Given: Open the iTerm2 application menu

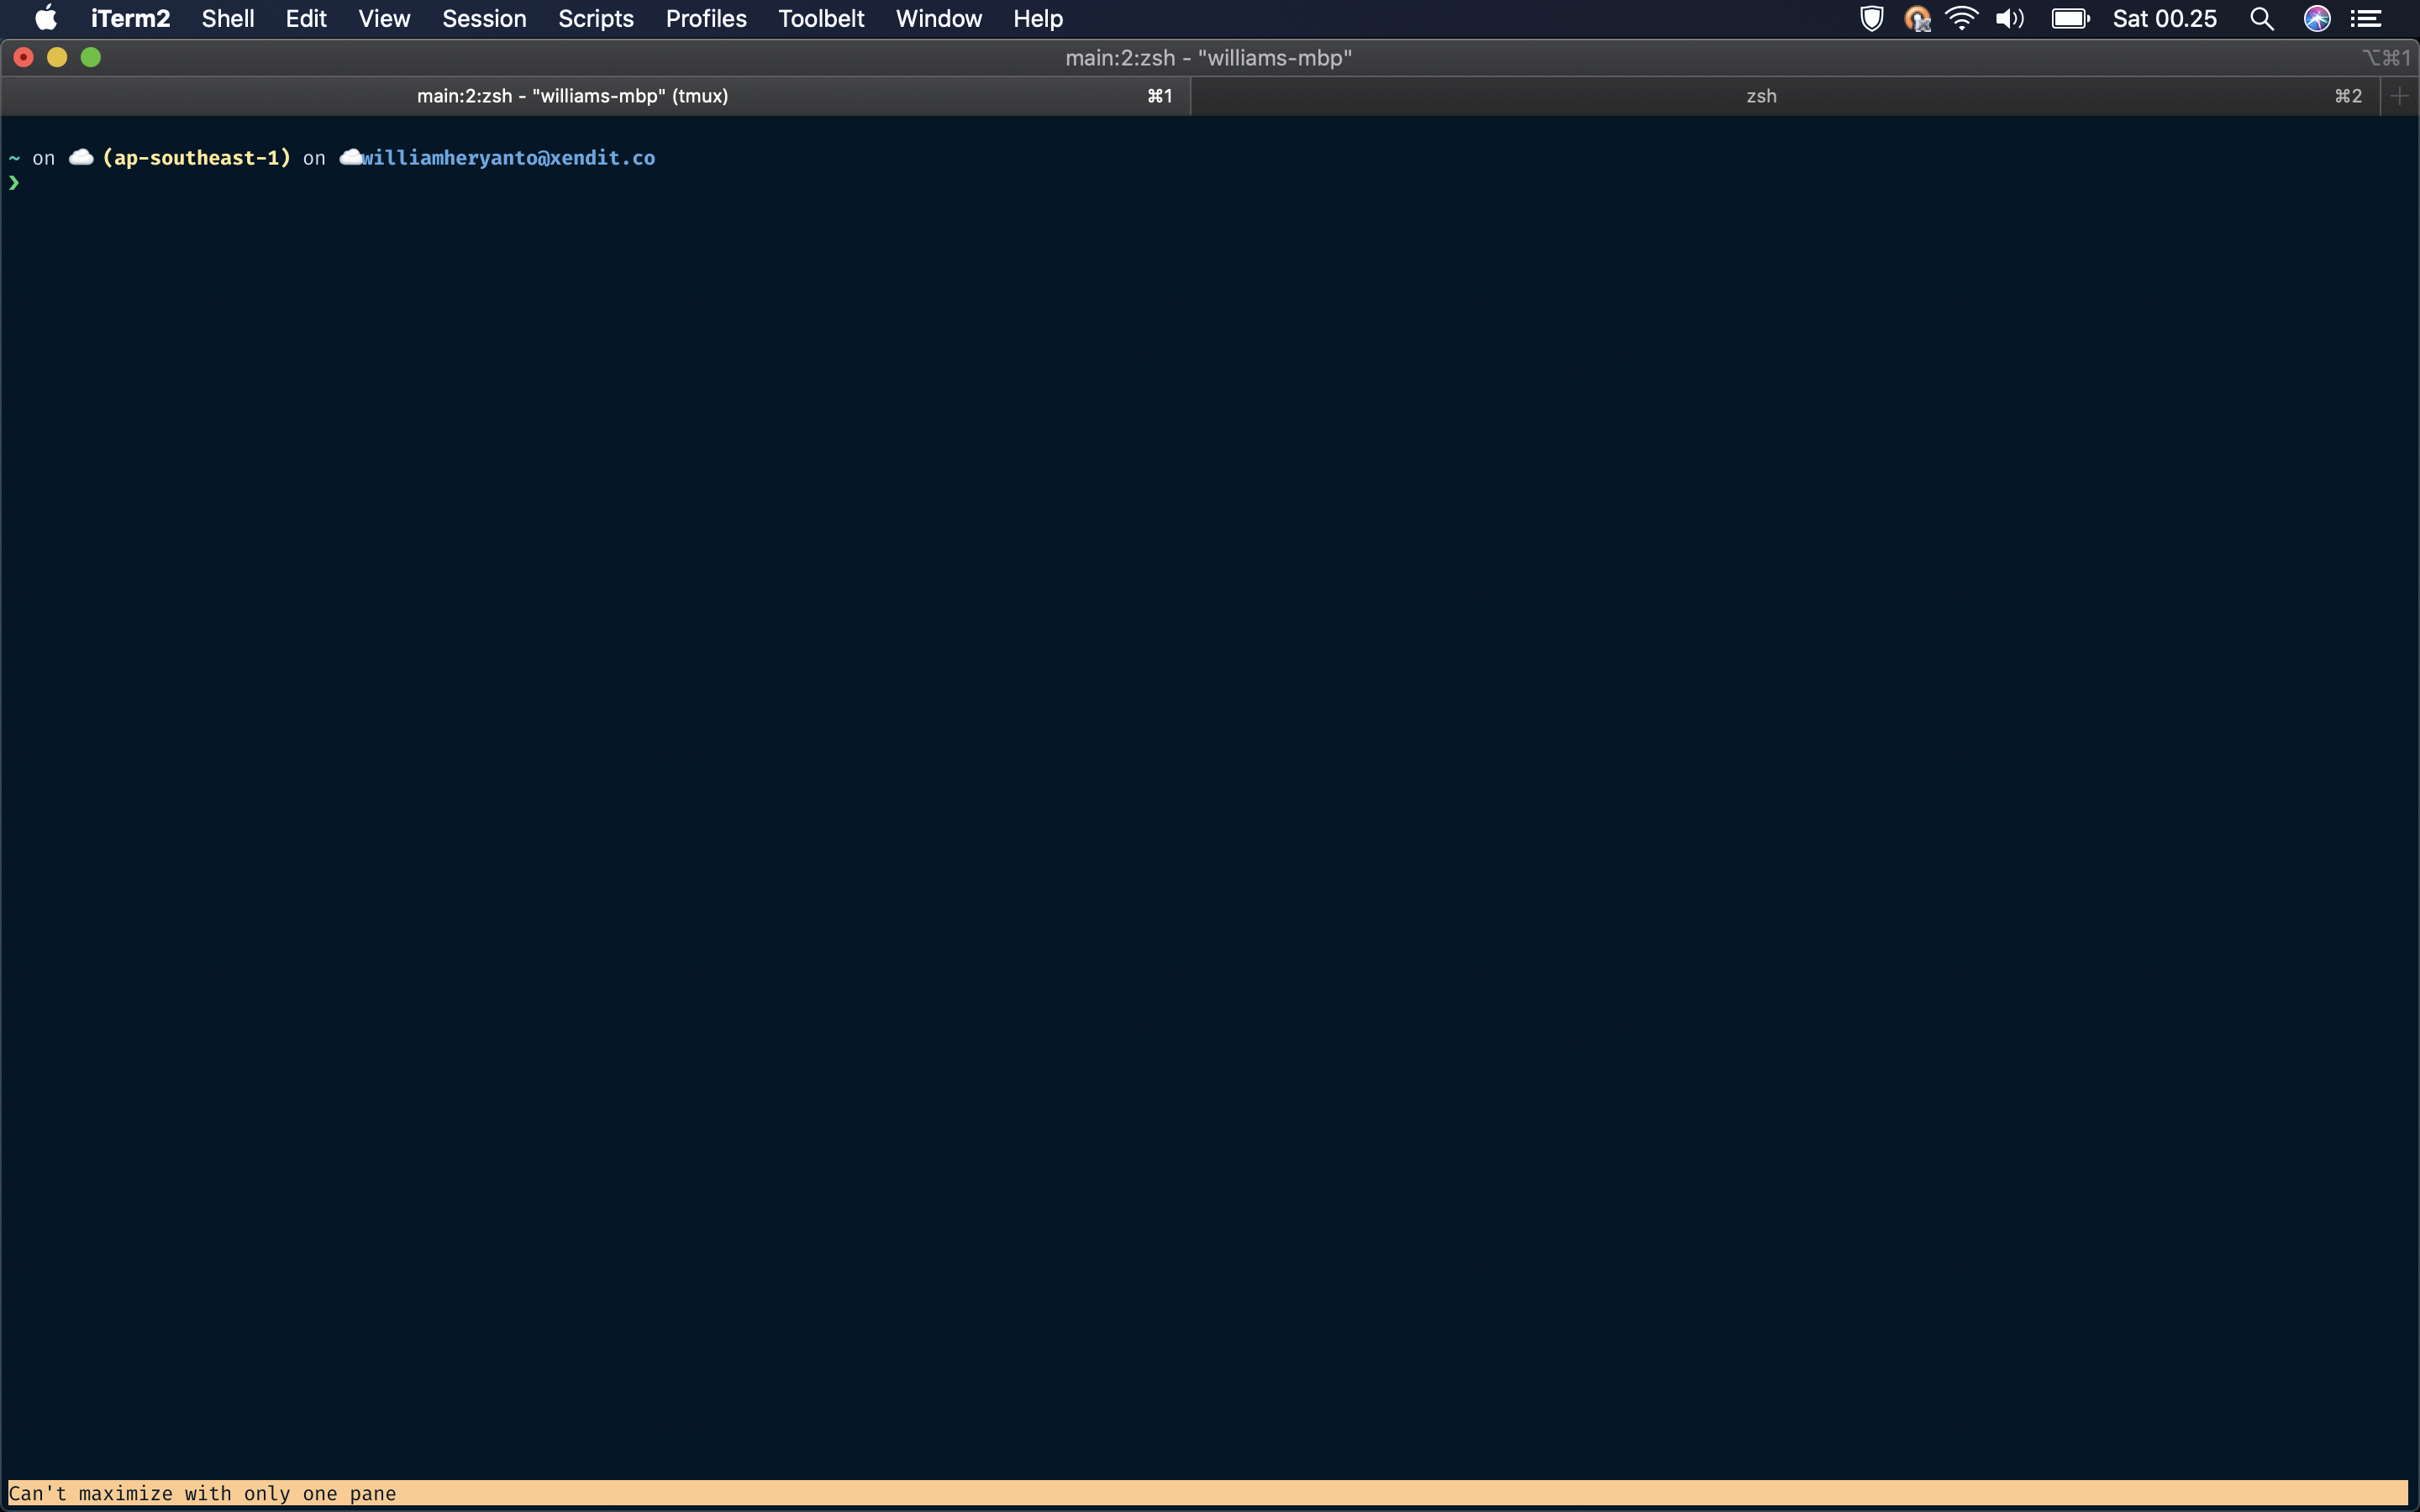Looking at the screenshot, I should coord(130,18).
